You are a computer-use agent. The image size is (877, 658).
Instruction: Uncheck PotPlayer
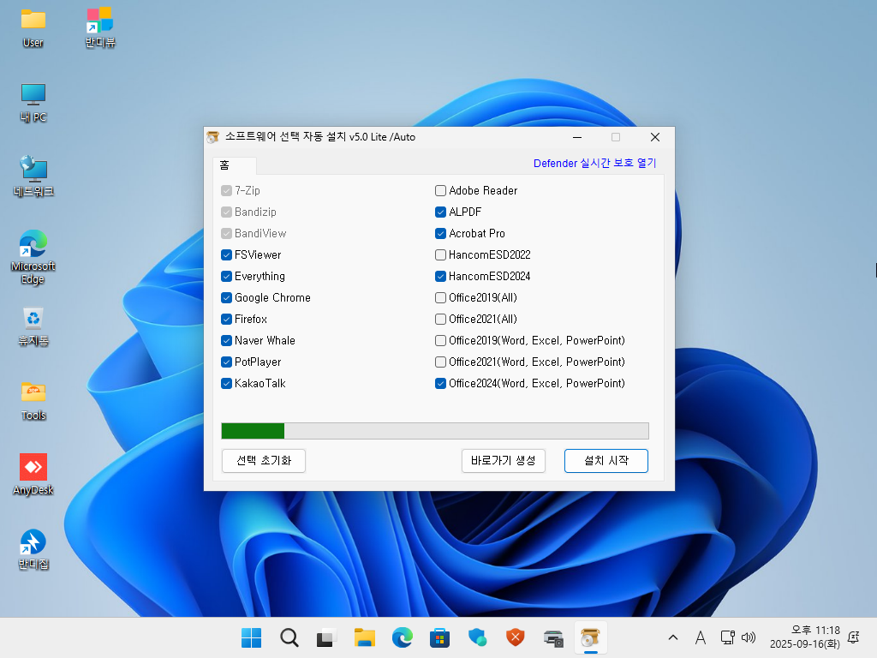tap(226, 362)
